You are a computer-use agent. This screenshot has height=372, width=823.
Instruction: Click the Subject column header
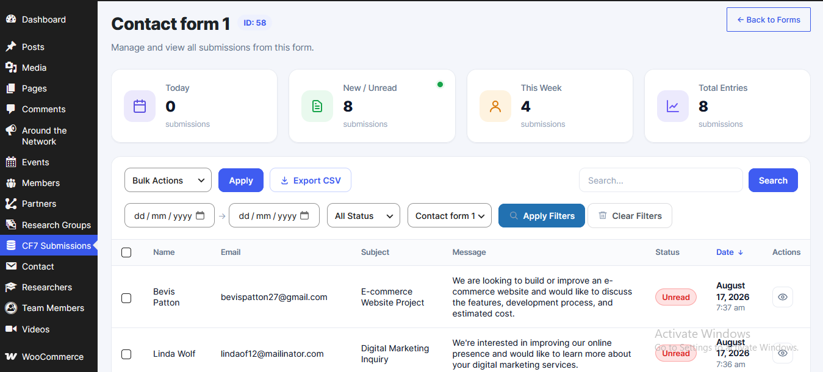click(375, 252)
